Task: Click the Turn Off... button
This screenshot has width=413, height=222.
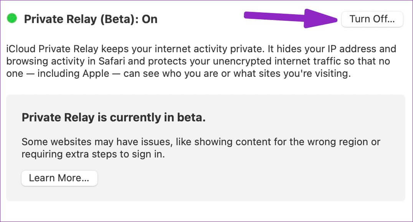Action: coord(372,19)
